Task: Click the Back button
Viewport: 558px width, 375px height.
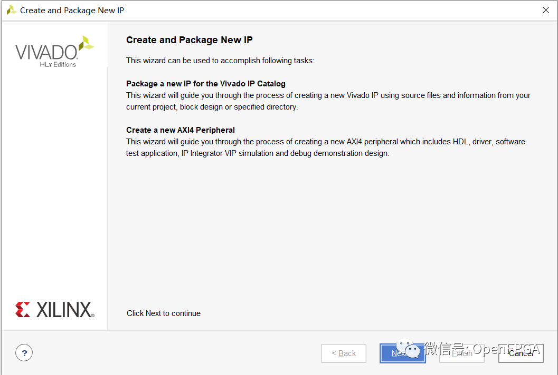Action: click(343, 353)
